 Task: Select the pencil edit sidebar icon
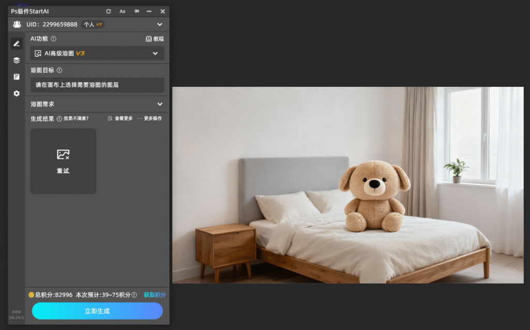pyautogui.click(x=17, y=43)
